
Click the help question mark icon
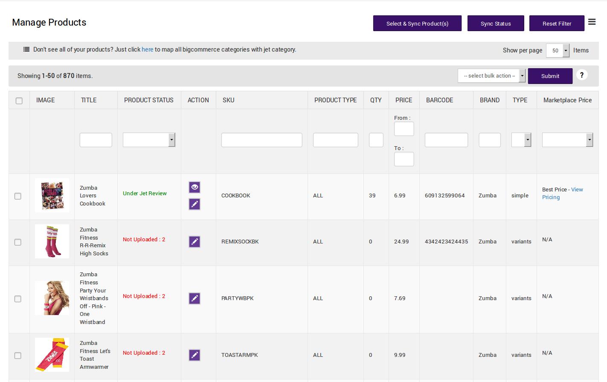click(x=582, y=75)
